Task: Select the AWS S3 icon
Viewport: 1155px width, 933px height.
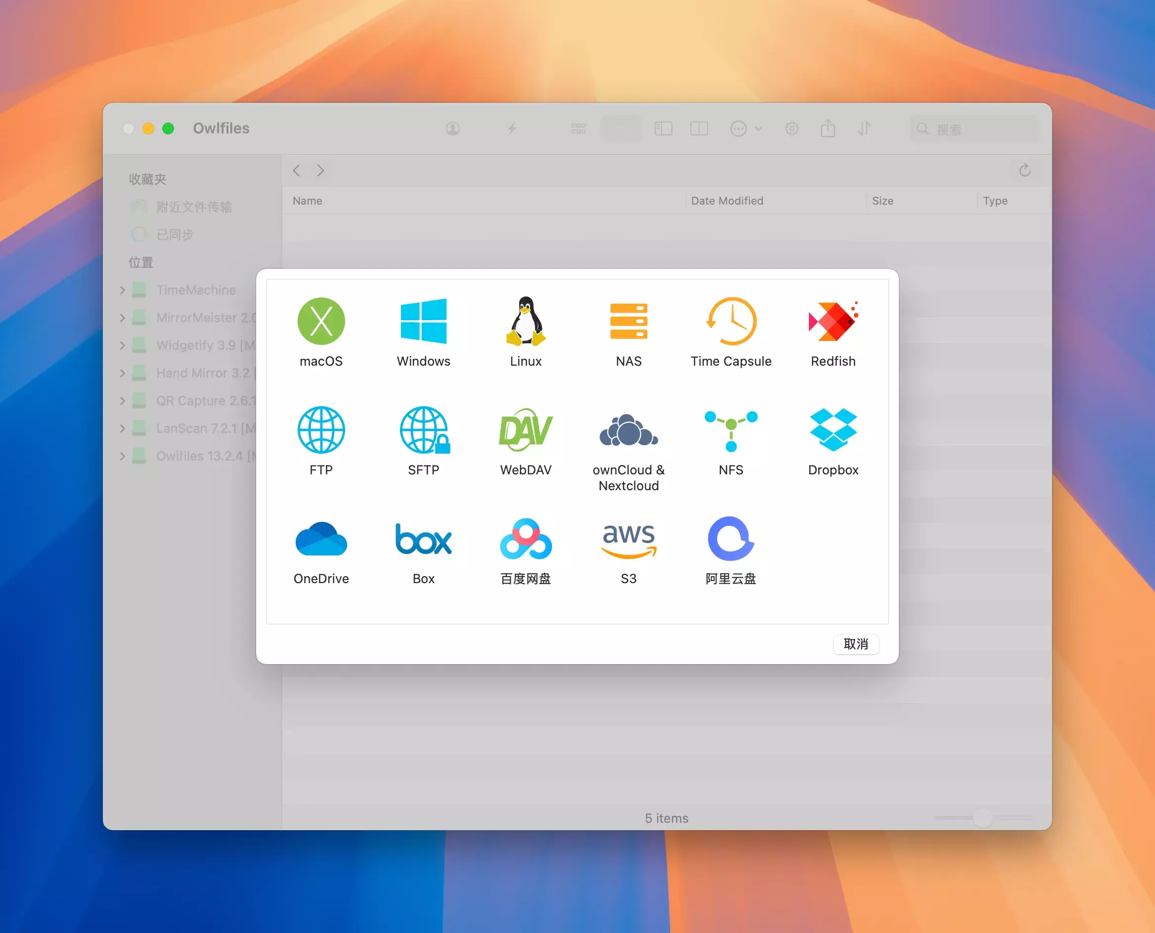Action: click(628, 539)
